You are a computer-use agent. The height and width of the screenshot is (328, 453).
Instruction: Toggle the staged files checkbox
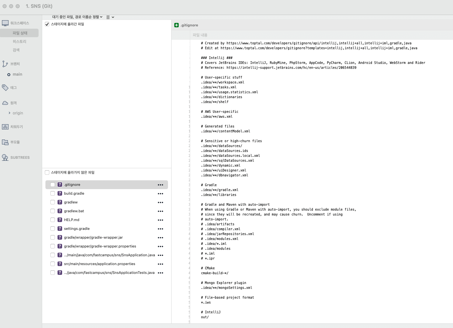47,24
